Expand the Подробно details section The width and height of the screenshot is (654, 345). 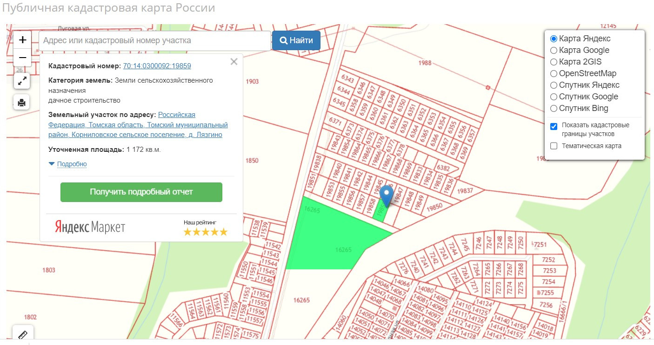pyautogui.click(x=71, y=164)
